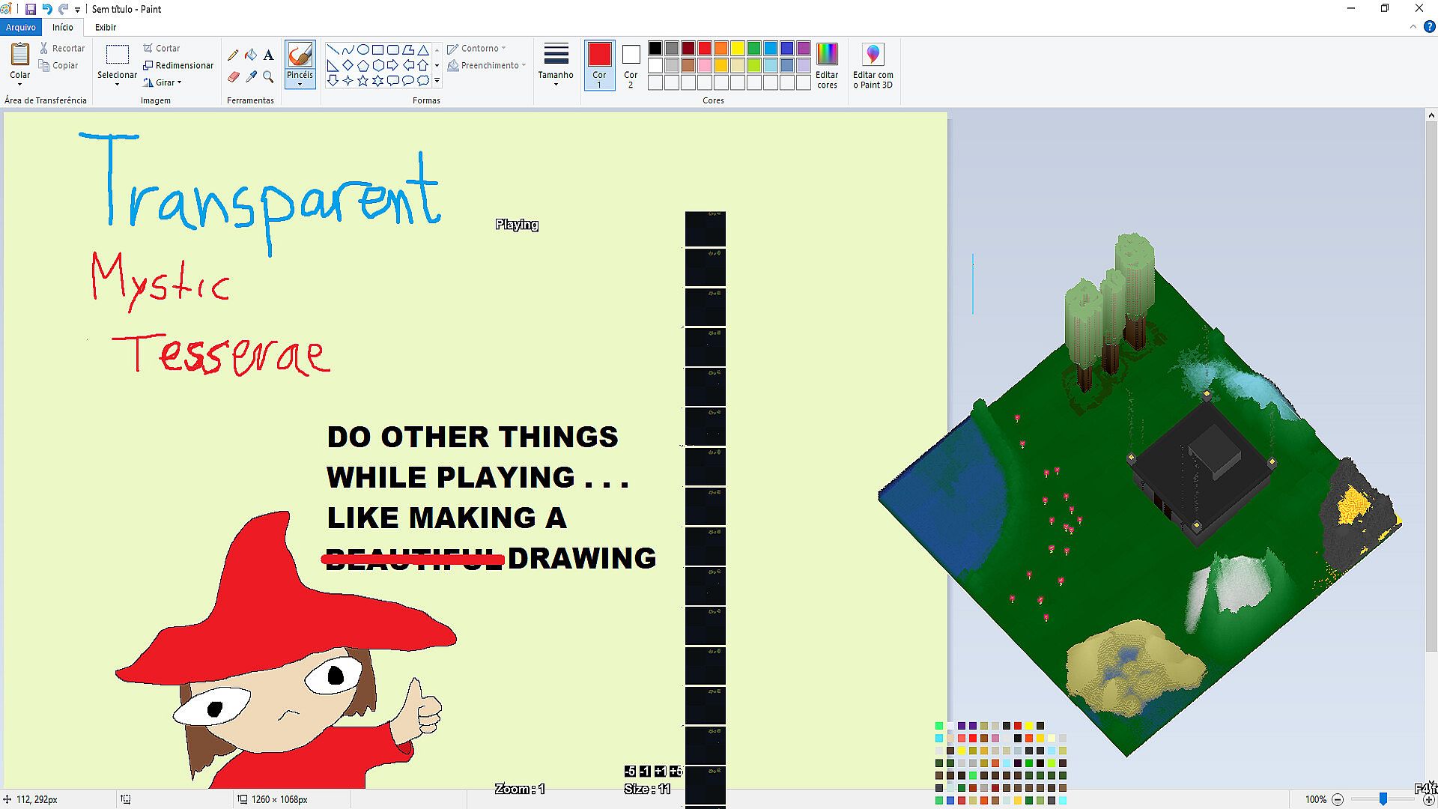Choose the Text tool
The height and width of the screenshot is (809, 1438).
coord(268,55)
